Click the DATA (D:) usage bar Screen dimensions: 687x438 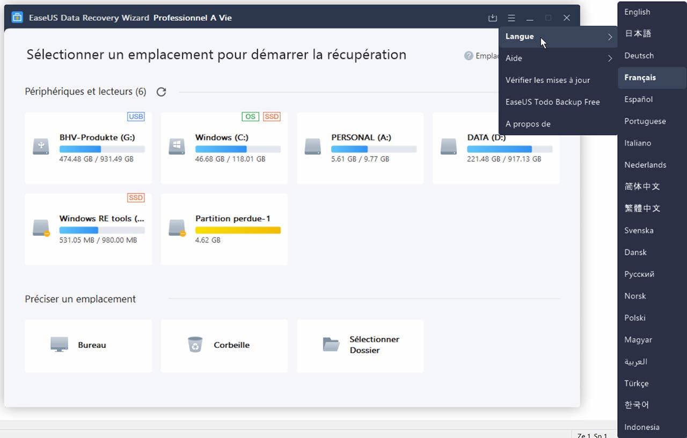tap(510, 149)
